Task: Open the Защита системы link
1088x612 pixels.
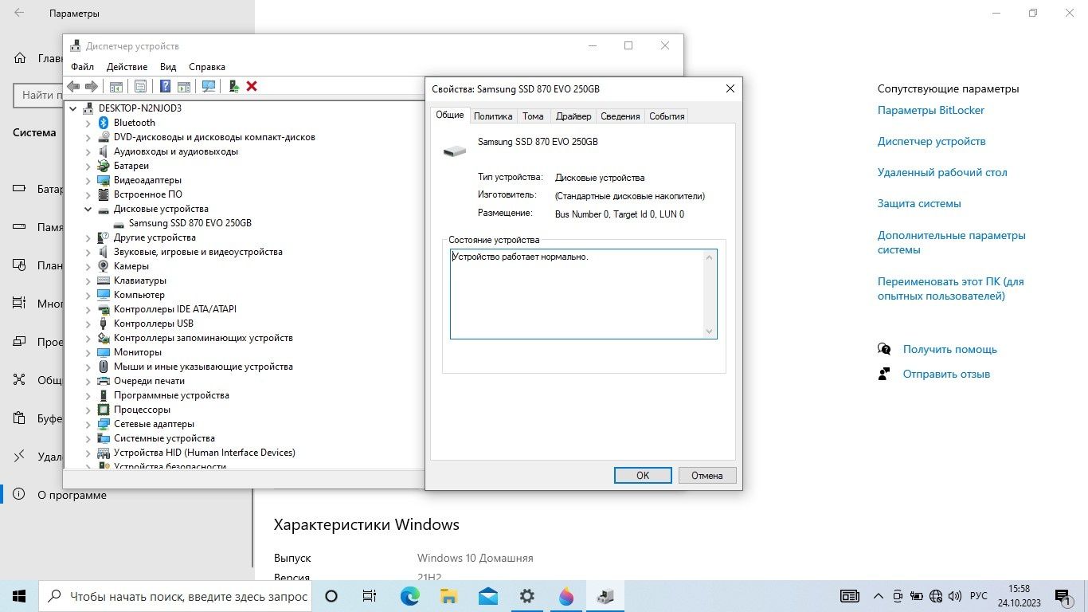Action: pos(919,204)
